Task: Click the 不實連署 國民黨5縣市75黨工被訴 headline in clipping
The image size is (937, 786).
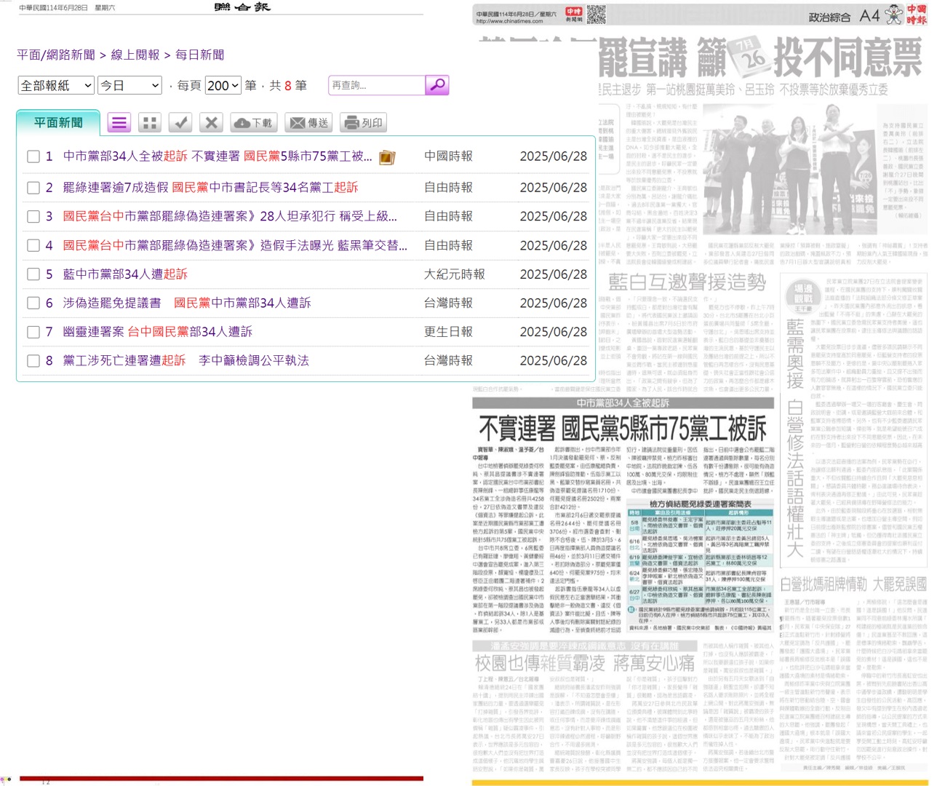Action: [623, 429]
